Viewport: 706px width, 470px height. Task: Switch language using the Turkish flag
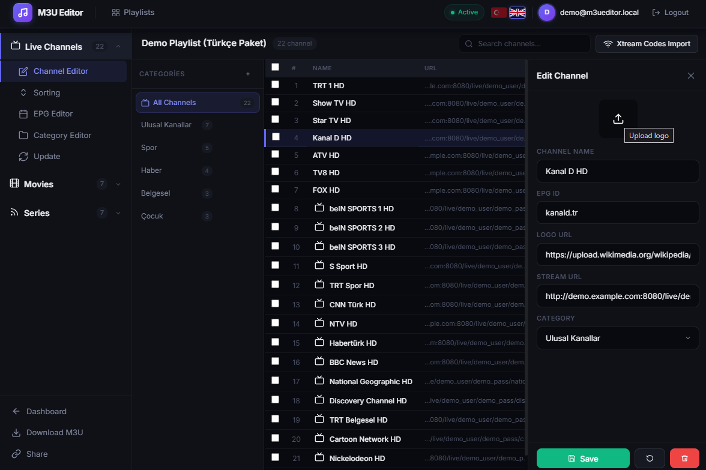[498, 13]
